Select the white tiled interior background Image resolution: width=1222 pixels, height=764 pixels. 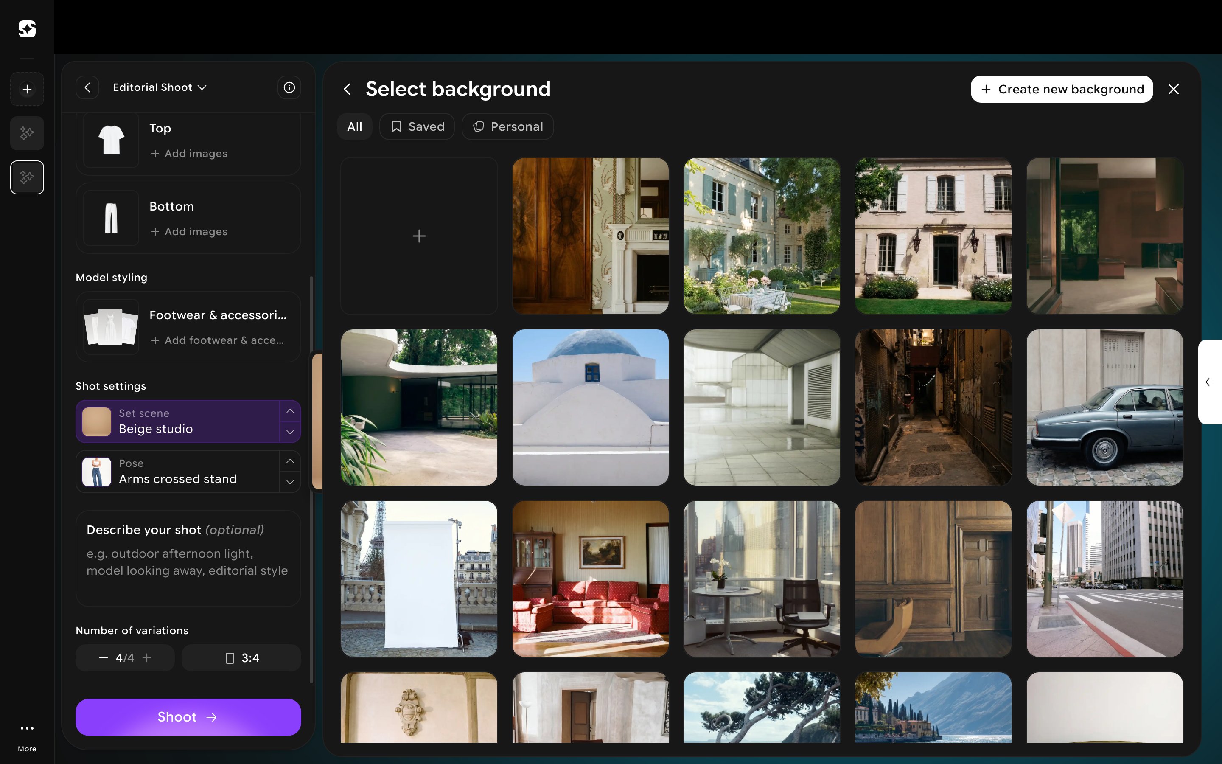pyautogui.click(x=762, y=407)
